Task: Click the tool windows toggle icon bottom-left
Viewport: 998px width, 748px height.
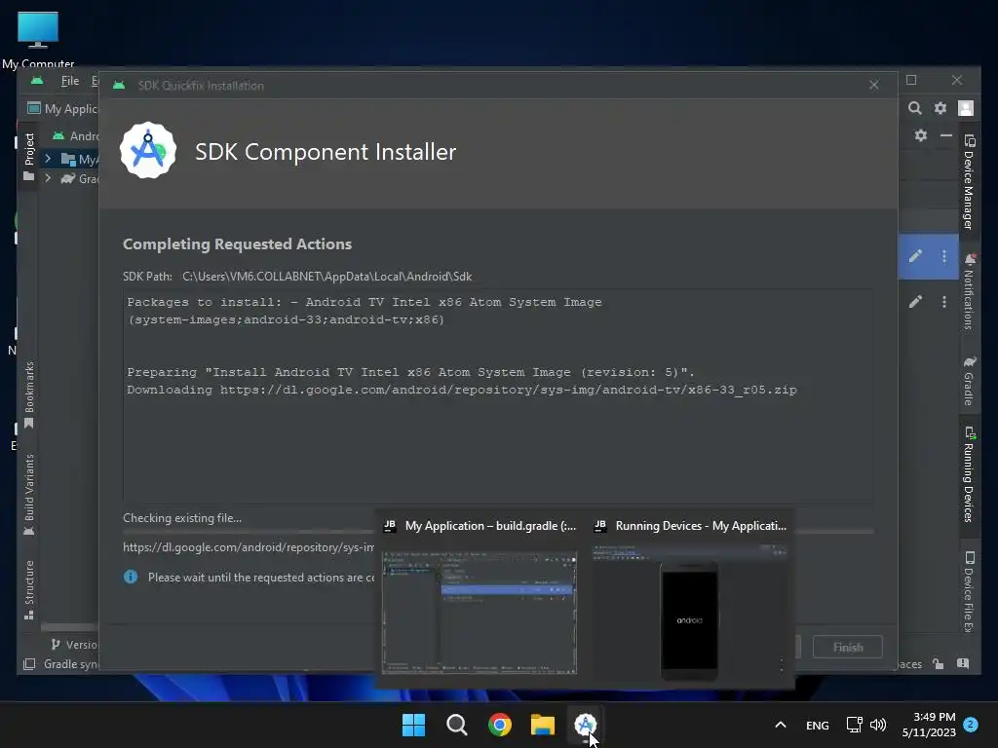Action: tap(29, 664)
